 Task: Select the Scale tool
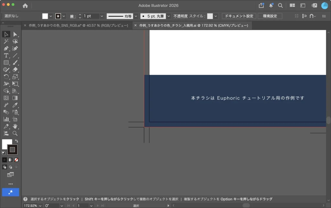[15, 77]
